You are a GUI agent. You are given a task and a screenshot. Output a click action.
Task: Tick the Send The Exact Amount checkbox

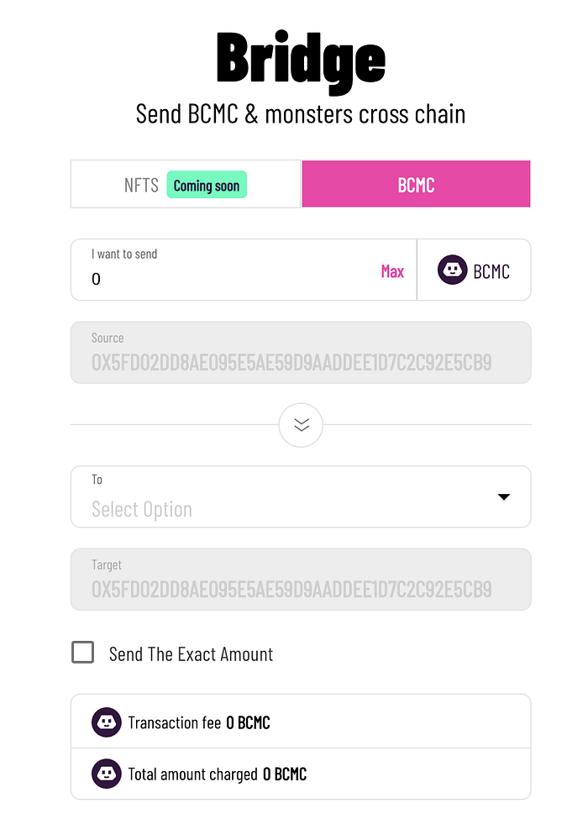click(82, 653)
